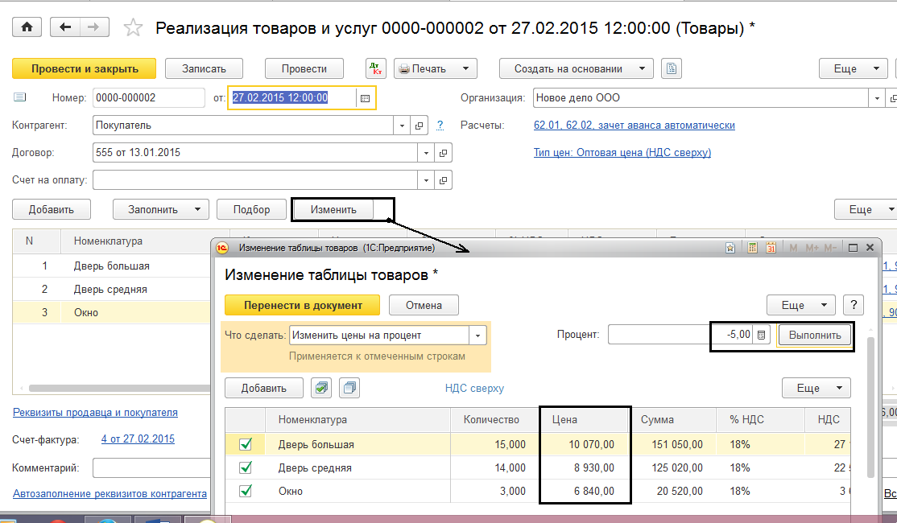The width and height of the screenshot is (897, 523).
Task: Open the table Еще menu in dialog
Action: [816, 388]
